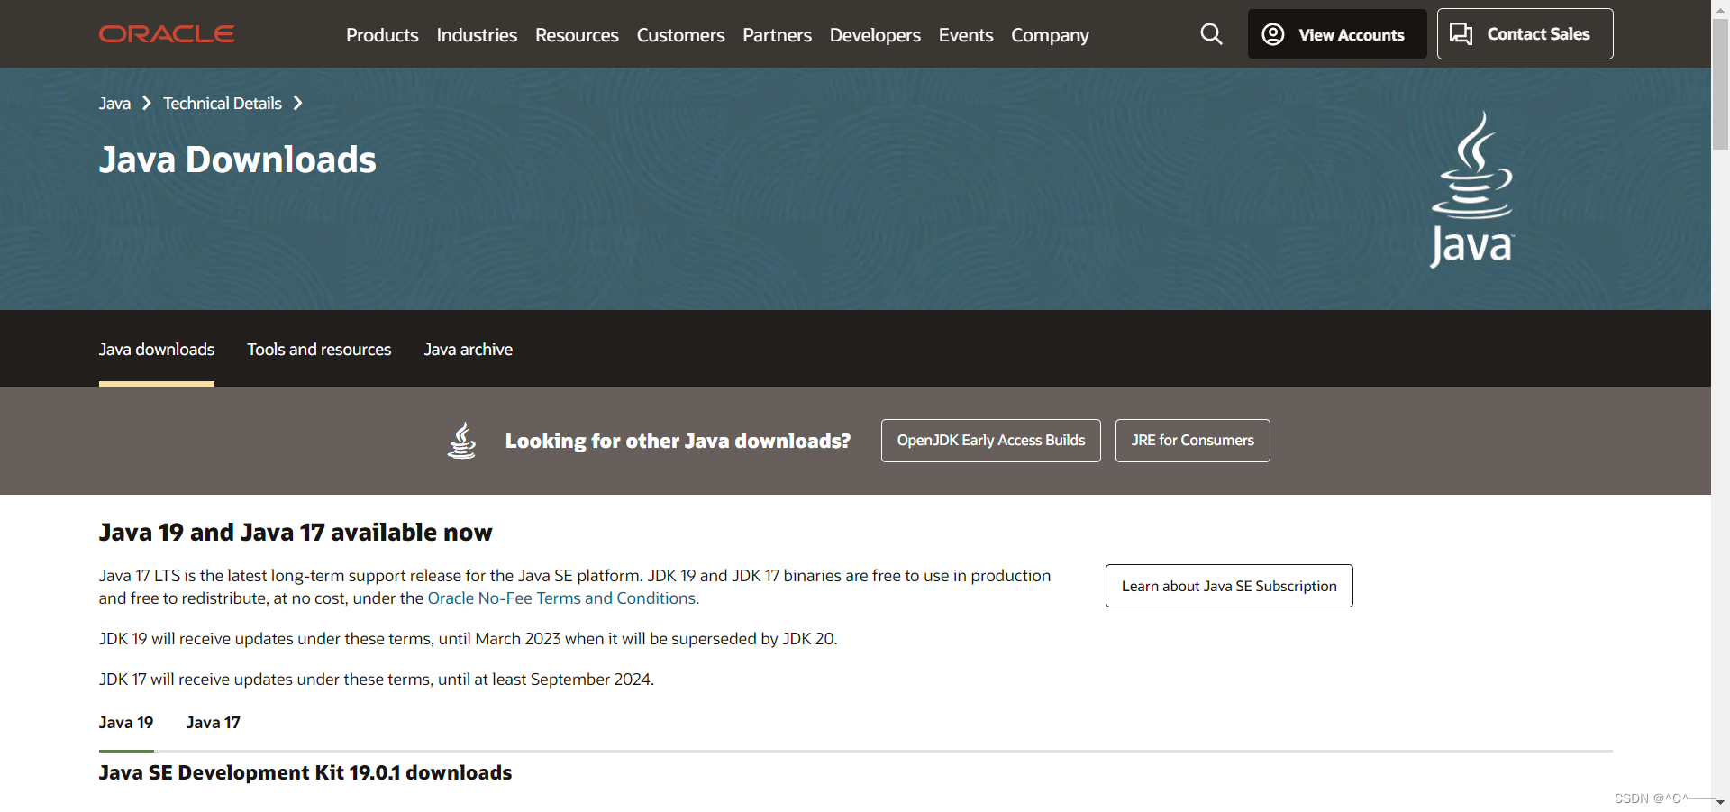
Task: Select the Java 19 tab
Action: (126, 723)
